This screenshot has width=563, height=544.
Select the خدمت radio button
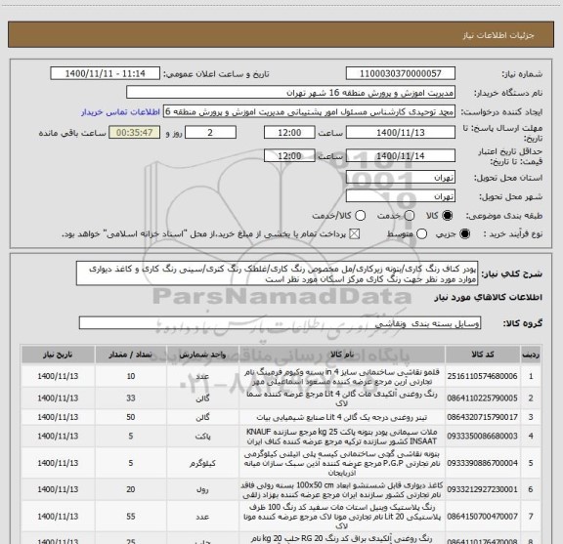pos(410,216)
